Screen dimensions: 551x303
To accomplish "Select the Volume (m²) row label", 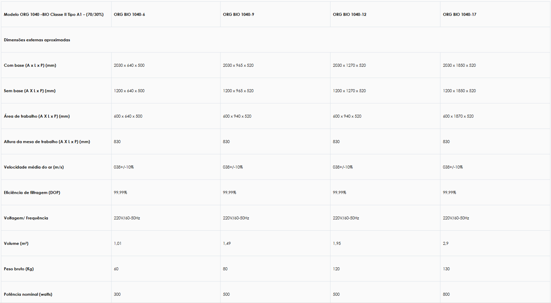I will (16, 244).
